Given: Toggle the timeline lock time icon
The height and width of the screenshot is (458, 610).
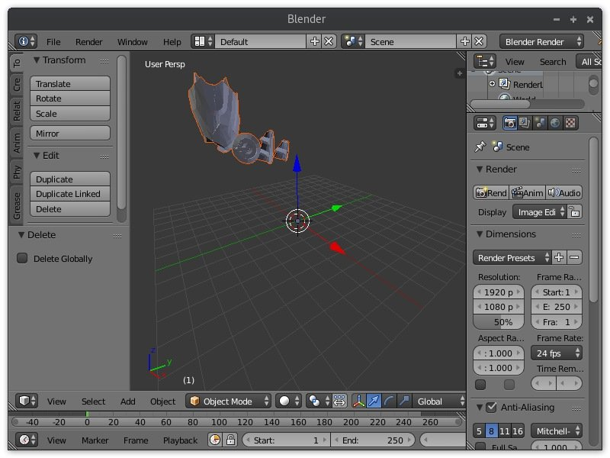Looking at the screenshot, I should (x=230, y=440).
